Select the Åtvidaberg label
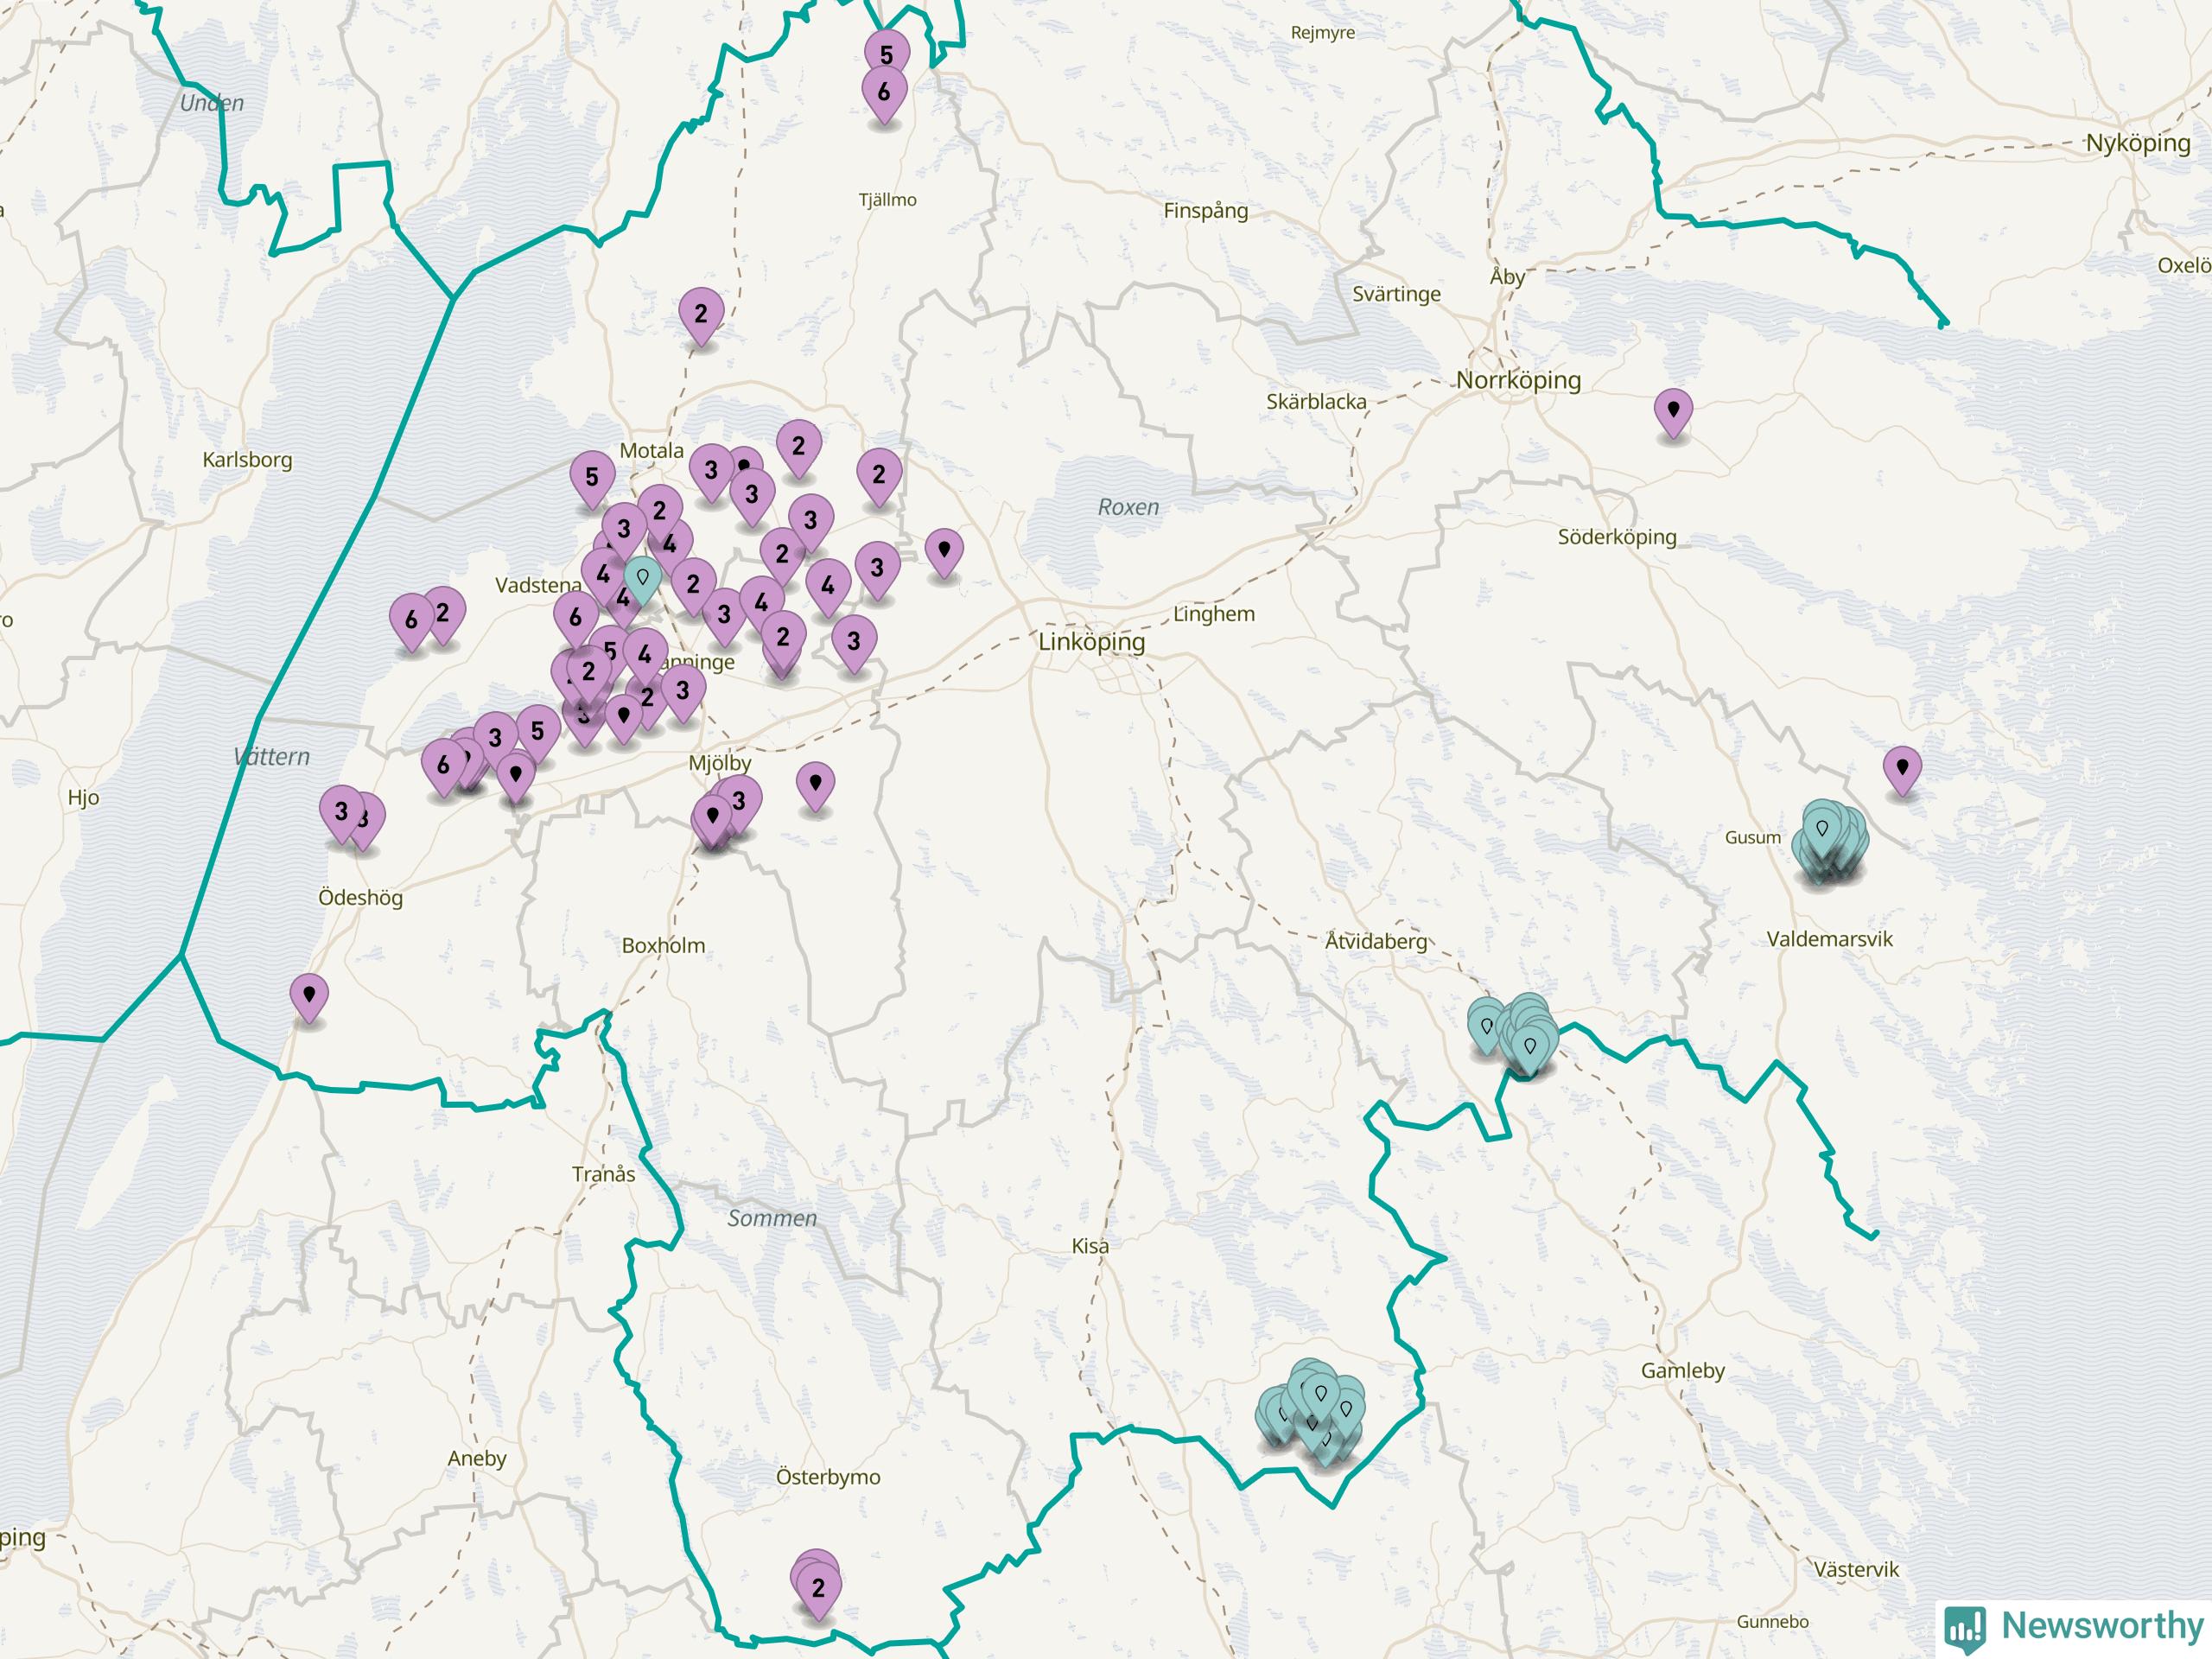 [1375, 941]
